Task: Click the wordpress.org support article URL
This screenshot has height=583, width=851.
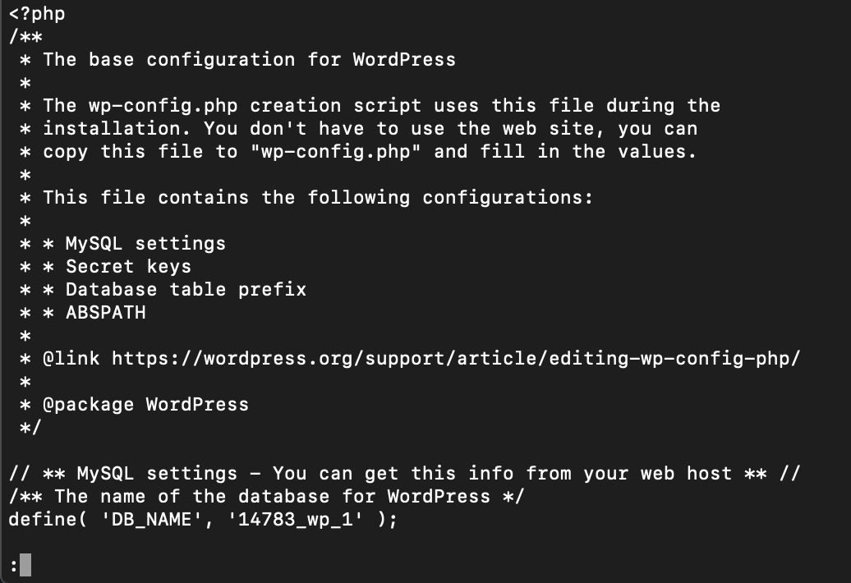Action: pos(456,359)
